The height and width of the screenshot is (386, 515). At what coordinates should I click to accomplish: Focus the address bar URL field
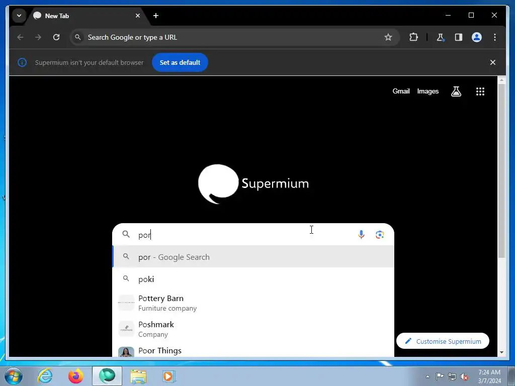234,37
